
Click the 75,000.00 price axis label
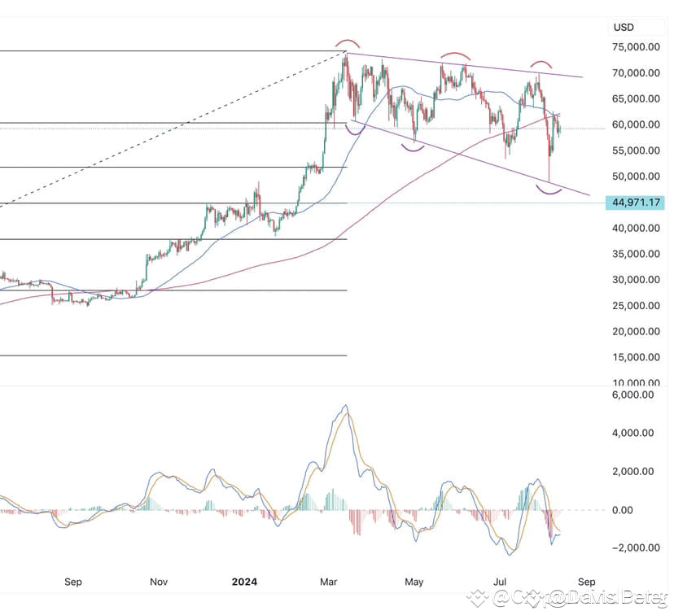636,47
